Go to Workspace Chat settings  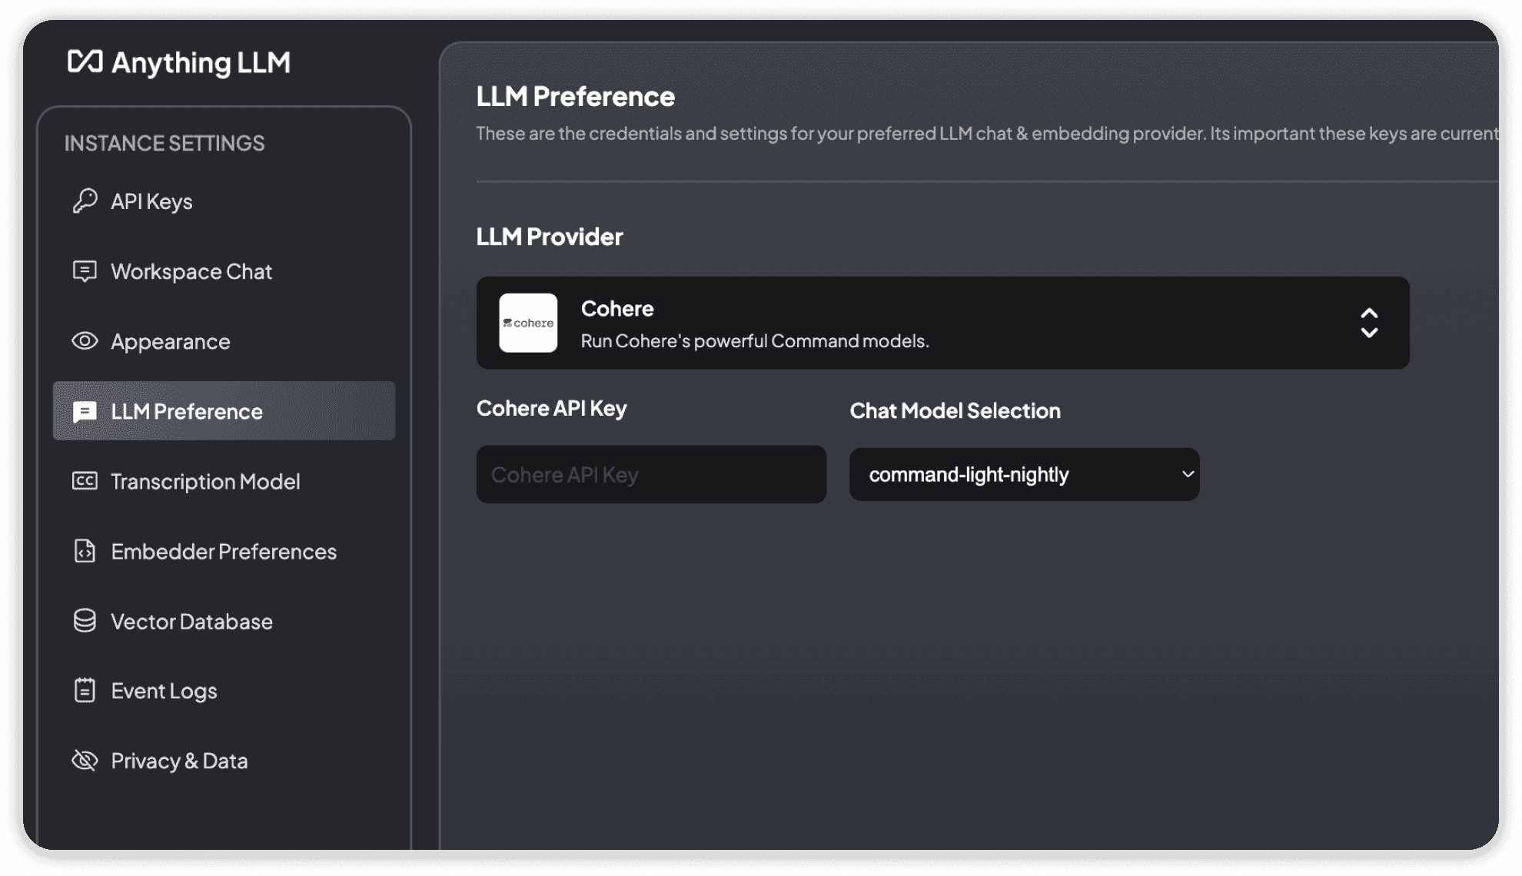[x=224, y=271]
